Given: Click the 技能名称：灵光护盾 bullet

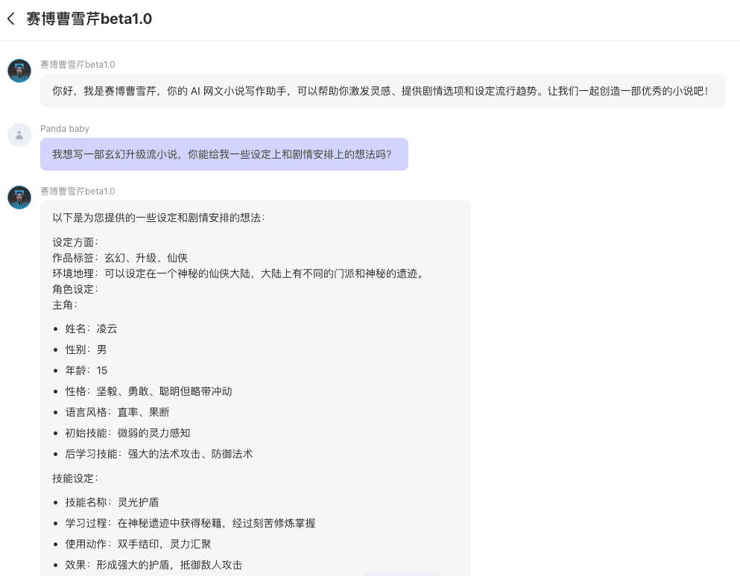Looking at the screenshot, I should click(x=112, y=502).
